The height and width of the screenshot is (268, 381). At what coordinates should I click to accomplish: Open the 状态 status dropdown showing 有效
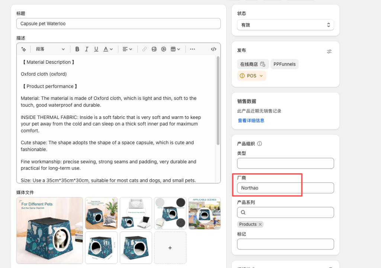tap(285, 25)
